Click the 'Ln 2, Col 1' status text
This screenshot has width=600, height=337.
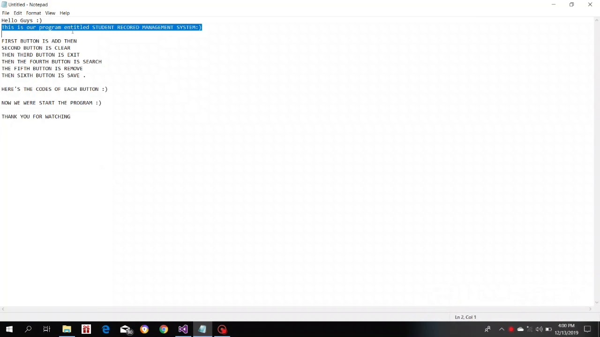465,317
